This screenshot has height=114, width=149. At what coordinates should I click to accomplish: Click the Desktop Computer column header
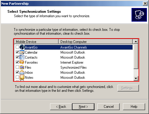(x=95, y=42)
